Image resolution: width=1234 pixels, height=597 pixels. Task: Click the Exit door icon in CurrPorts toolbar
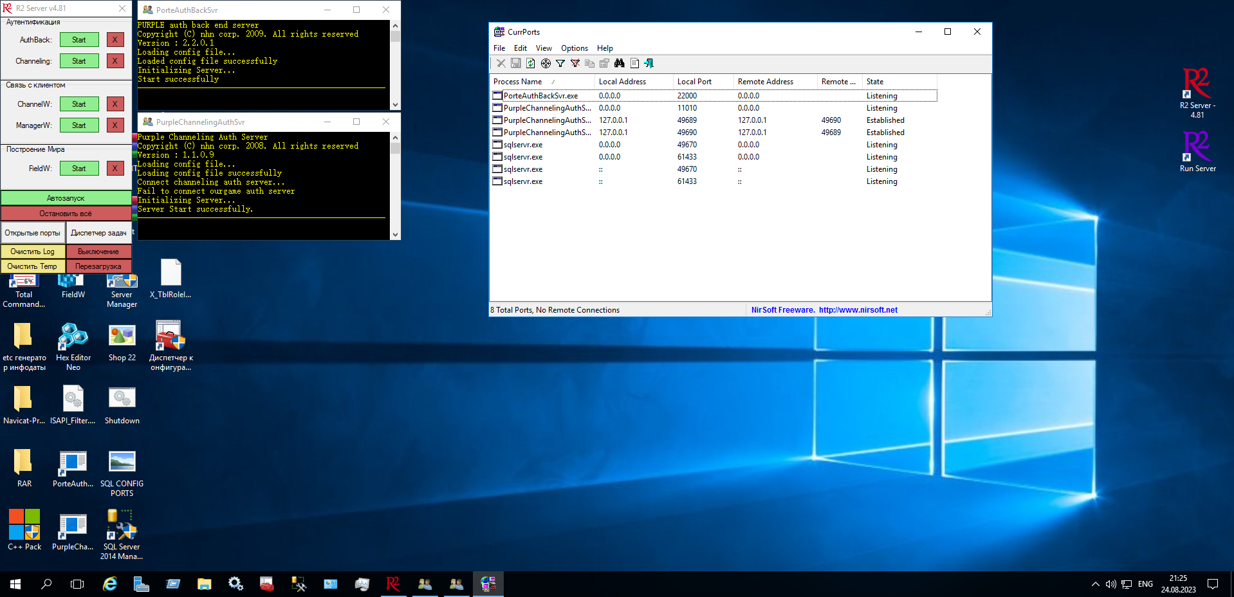649,63
